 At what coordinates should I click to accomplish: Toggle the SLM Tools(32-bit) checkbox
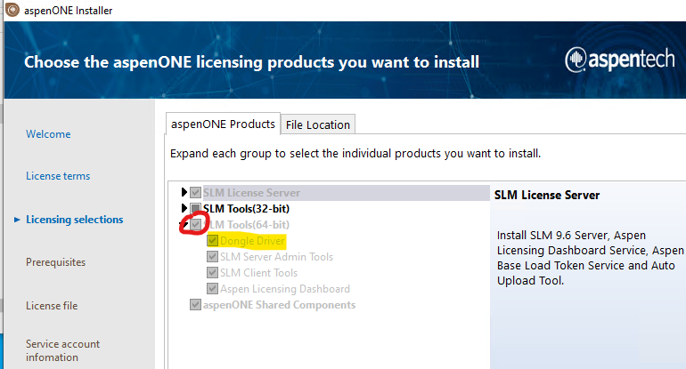[196, 208]
